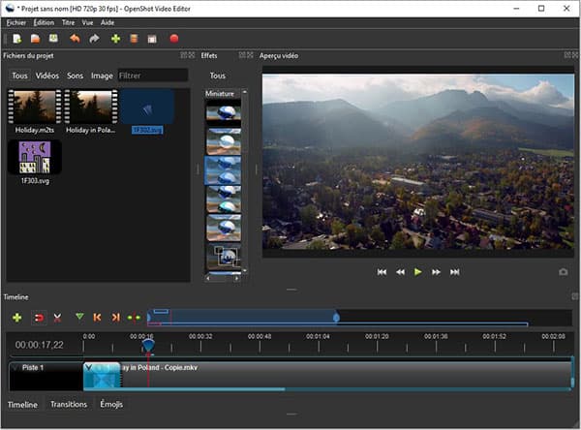Click the red Export Video button
This screenshot has height=430, width=581.
pyautogui.click(x=174, y=39)
